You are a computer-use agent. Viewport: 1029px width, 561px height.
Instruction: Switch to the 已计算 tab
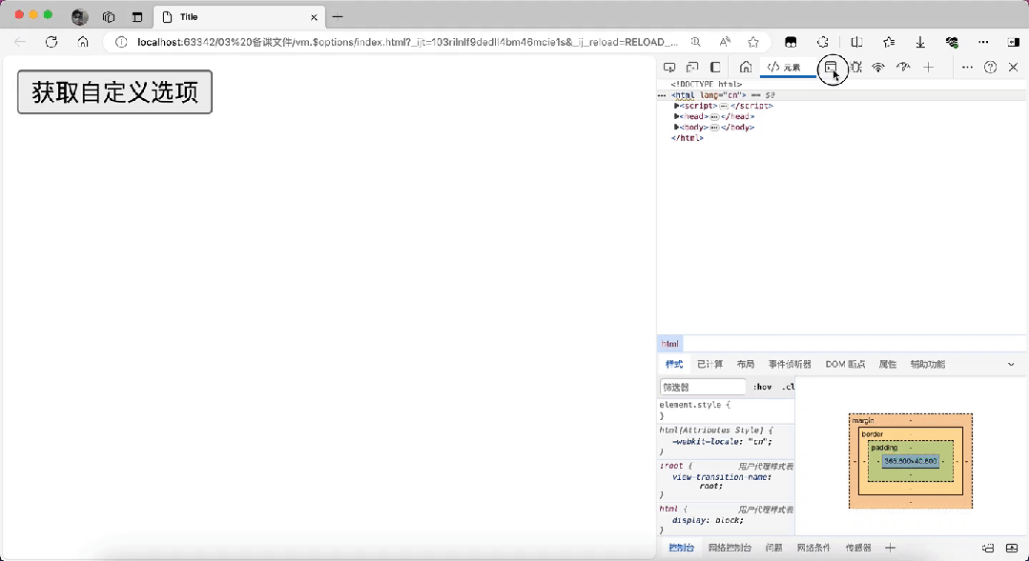[710, 365]
